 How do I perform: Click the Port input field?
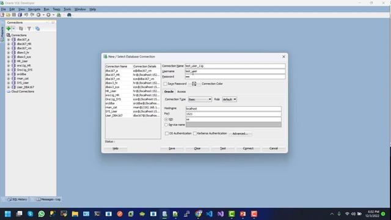[x=233, y=114]
